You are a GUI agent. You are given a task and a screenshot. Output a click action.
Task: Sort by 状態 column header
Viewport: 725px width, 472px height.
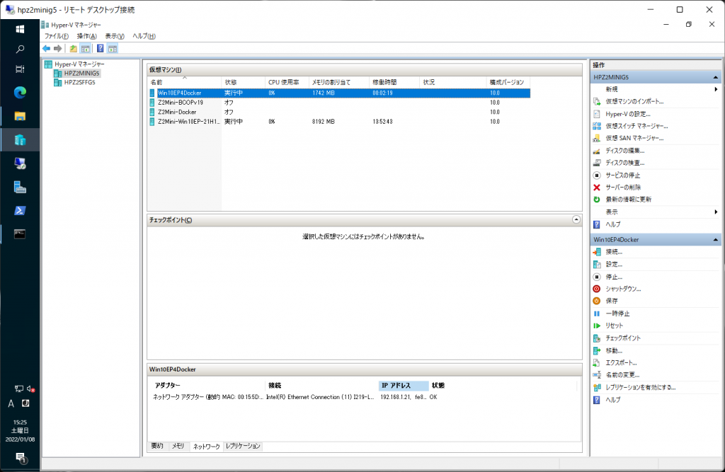click(x=244, y=82)
